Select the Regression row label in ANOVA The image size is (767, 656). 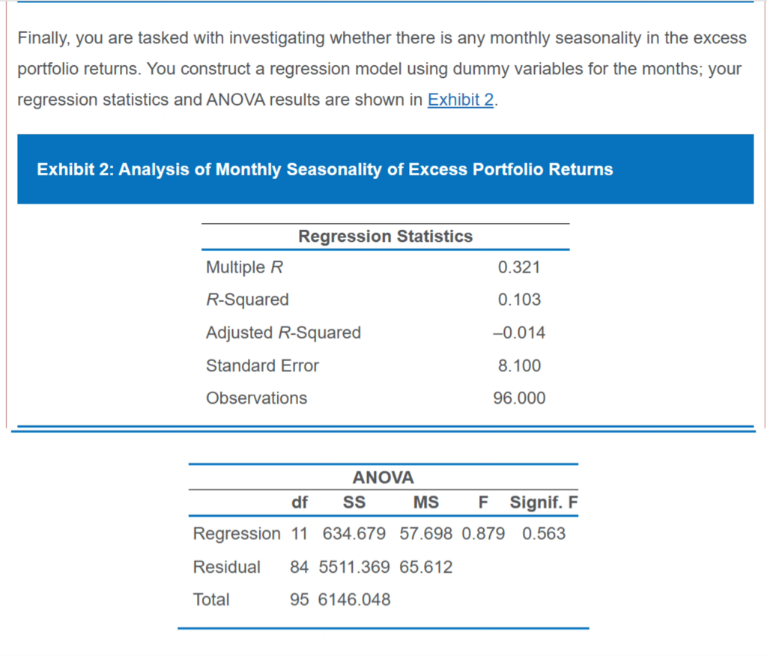[x=237, y=534]
